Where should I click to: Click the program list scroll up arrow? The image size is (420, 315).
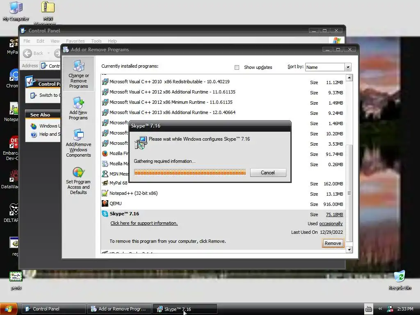tap(349, 78)
